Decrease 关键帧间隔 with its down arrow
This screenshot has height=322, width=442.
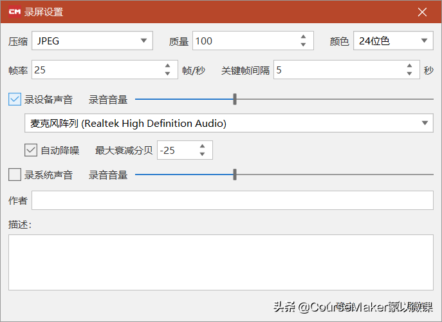pos(409,73)
